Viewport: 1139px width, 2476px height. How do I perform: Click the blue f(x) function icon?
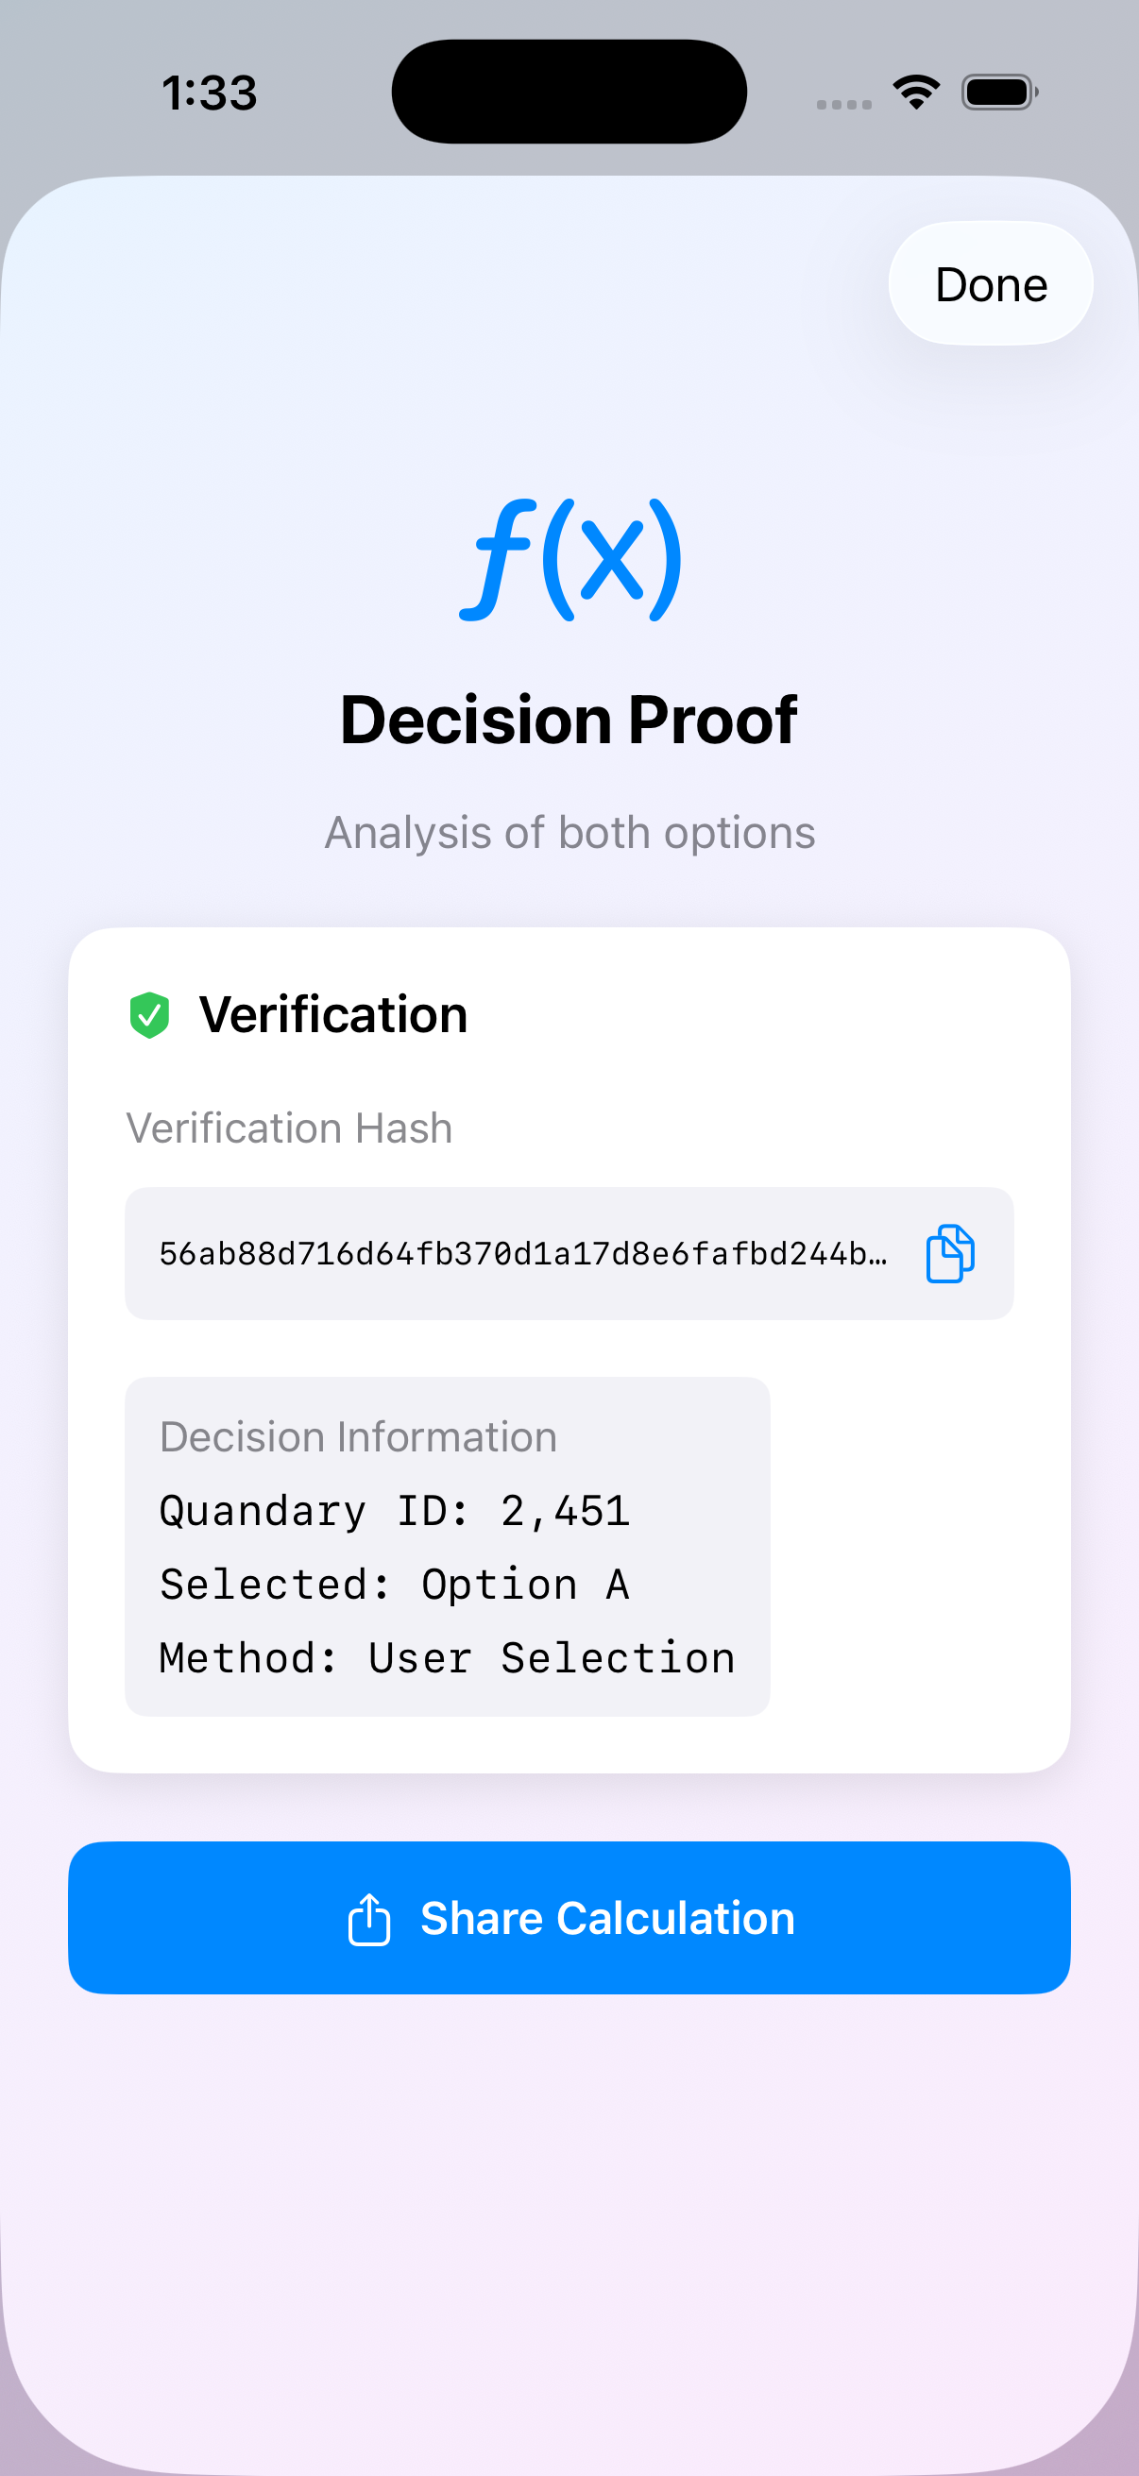tap(570, 559)
